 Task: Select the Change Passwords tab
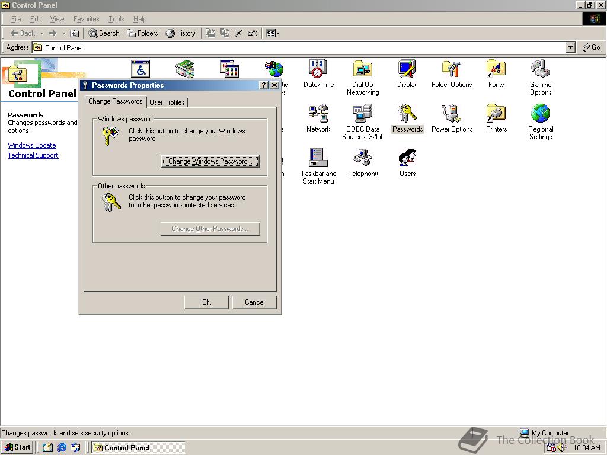point(116,101)
